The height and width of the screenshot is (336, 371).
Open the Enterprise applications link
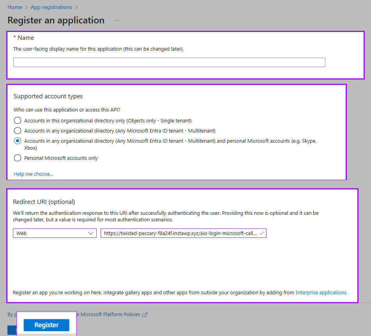[x=321, y=292]
